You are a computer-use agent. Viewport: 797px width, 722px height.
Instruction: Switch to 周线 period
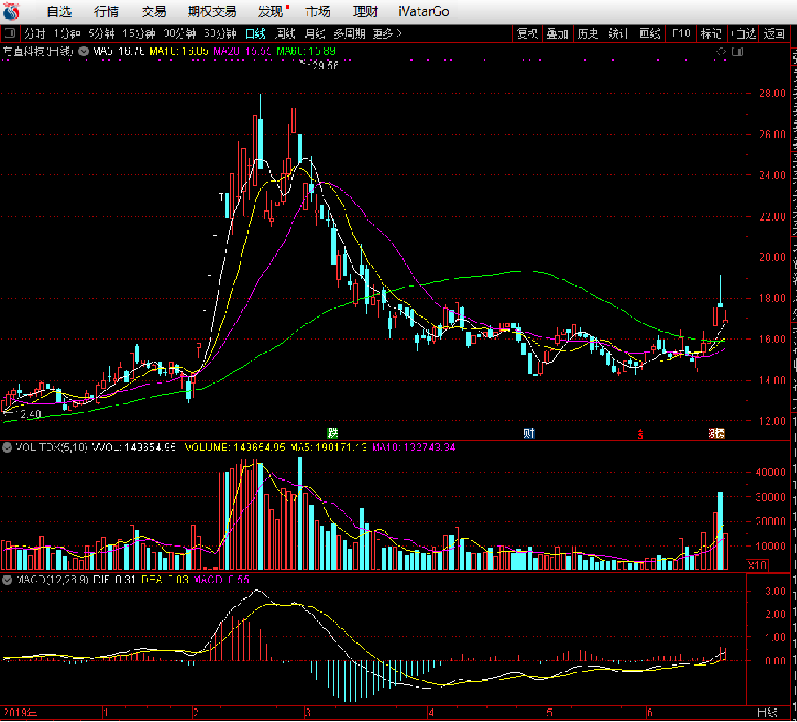(285, 34)
